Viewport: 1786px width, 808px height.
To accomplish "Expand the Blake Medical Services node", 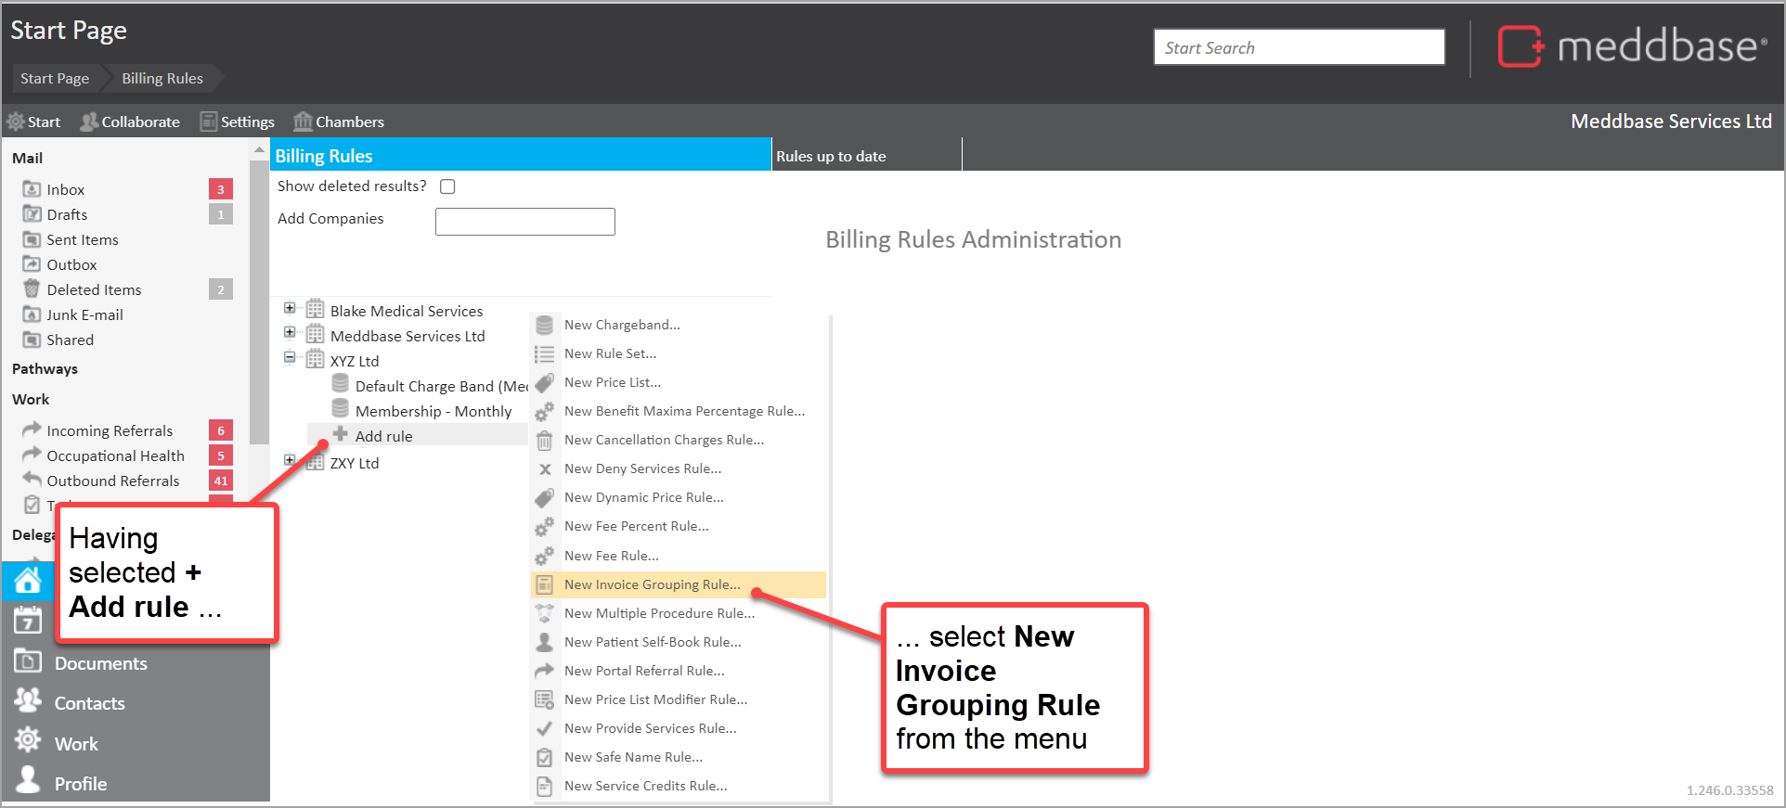I will pos(290,309).
